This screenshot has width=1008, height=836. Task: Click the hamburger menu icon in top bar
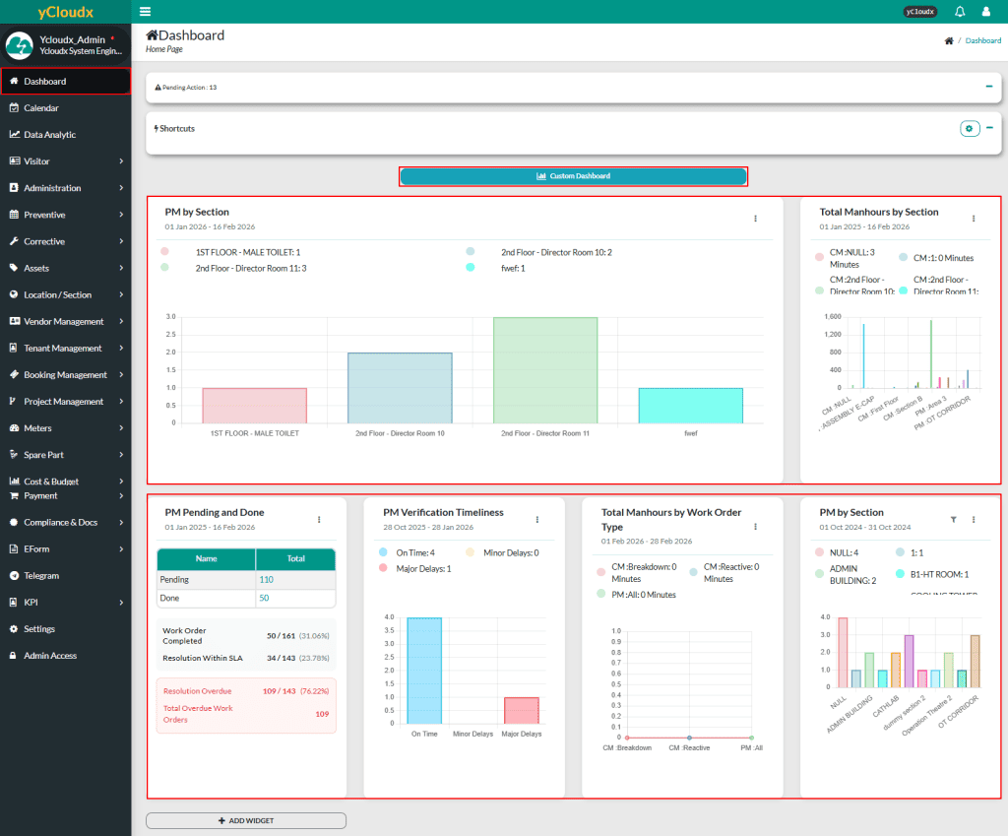[x=146, y=12]
